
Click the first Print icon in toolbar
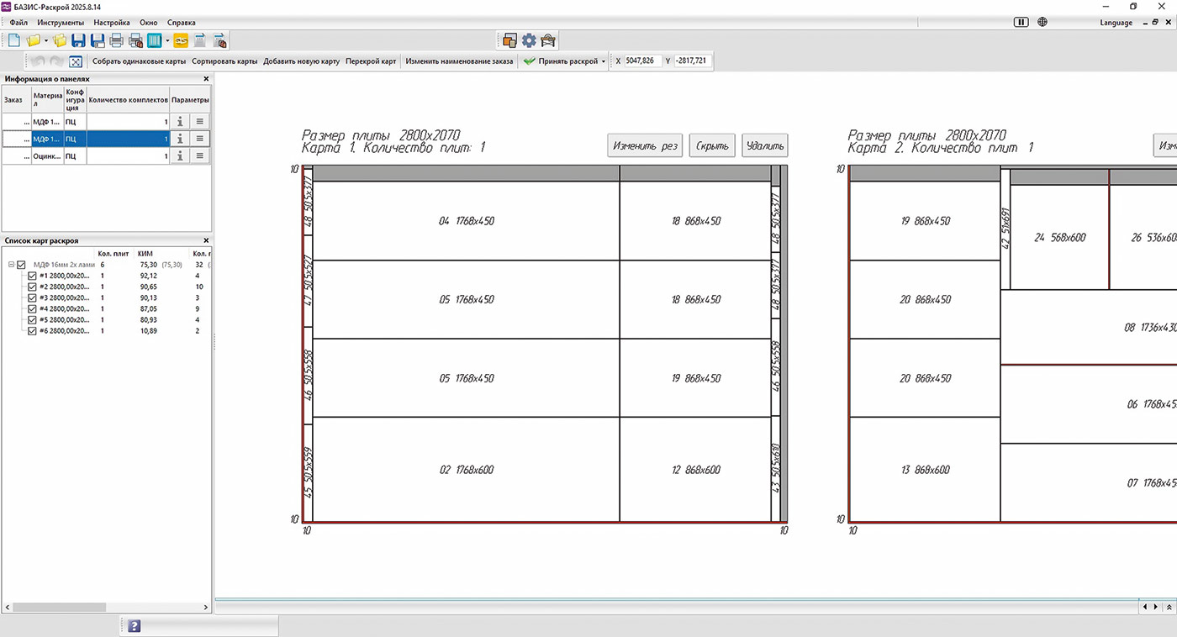(x=117, y=40)
